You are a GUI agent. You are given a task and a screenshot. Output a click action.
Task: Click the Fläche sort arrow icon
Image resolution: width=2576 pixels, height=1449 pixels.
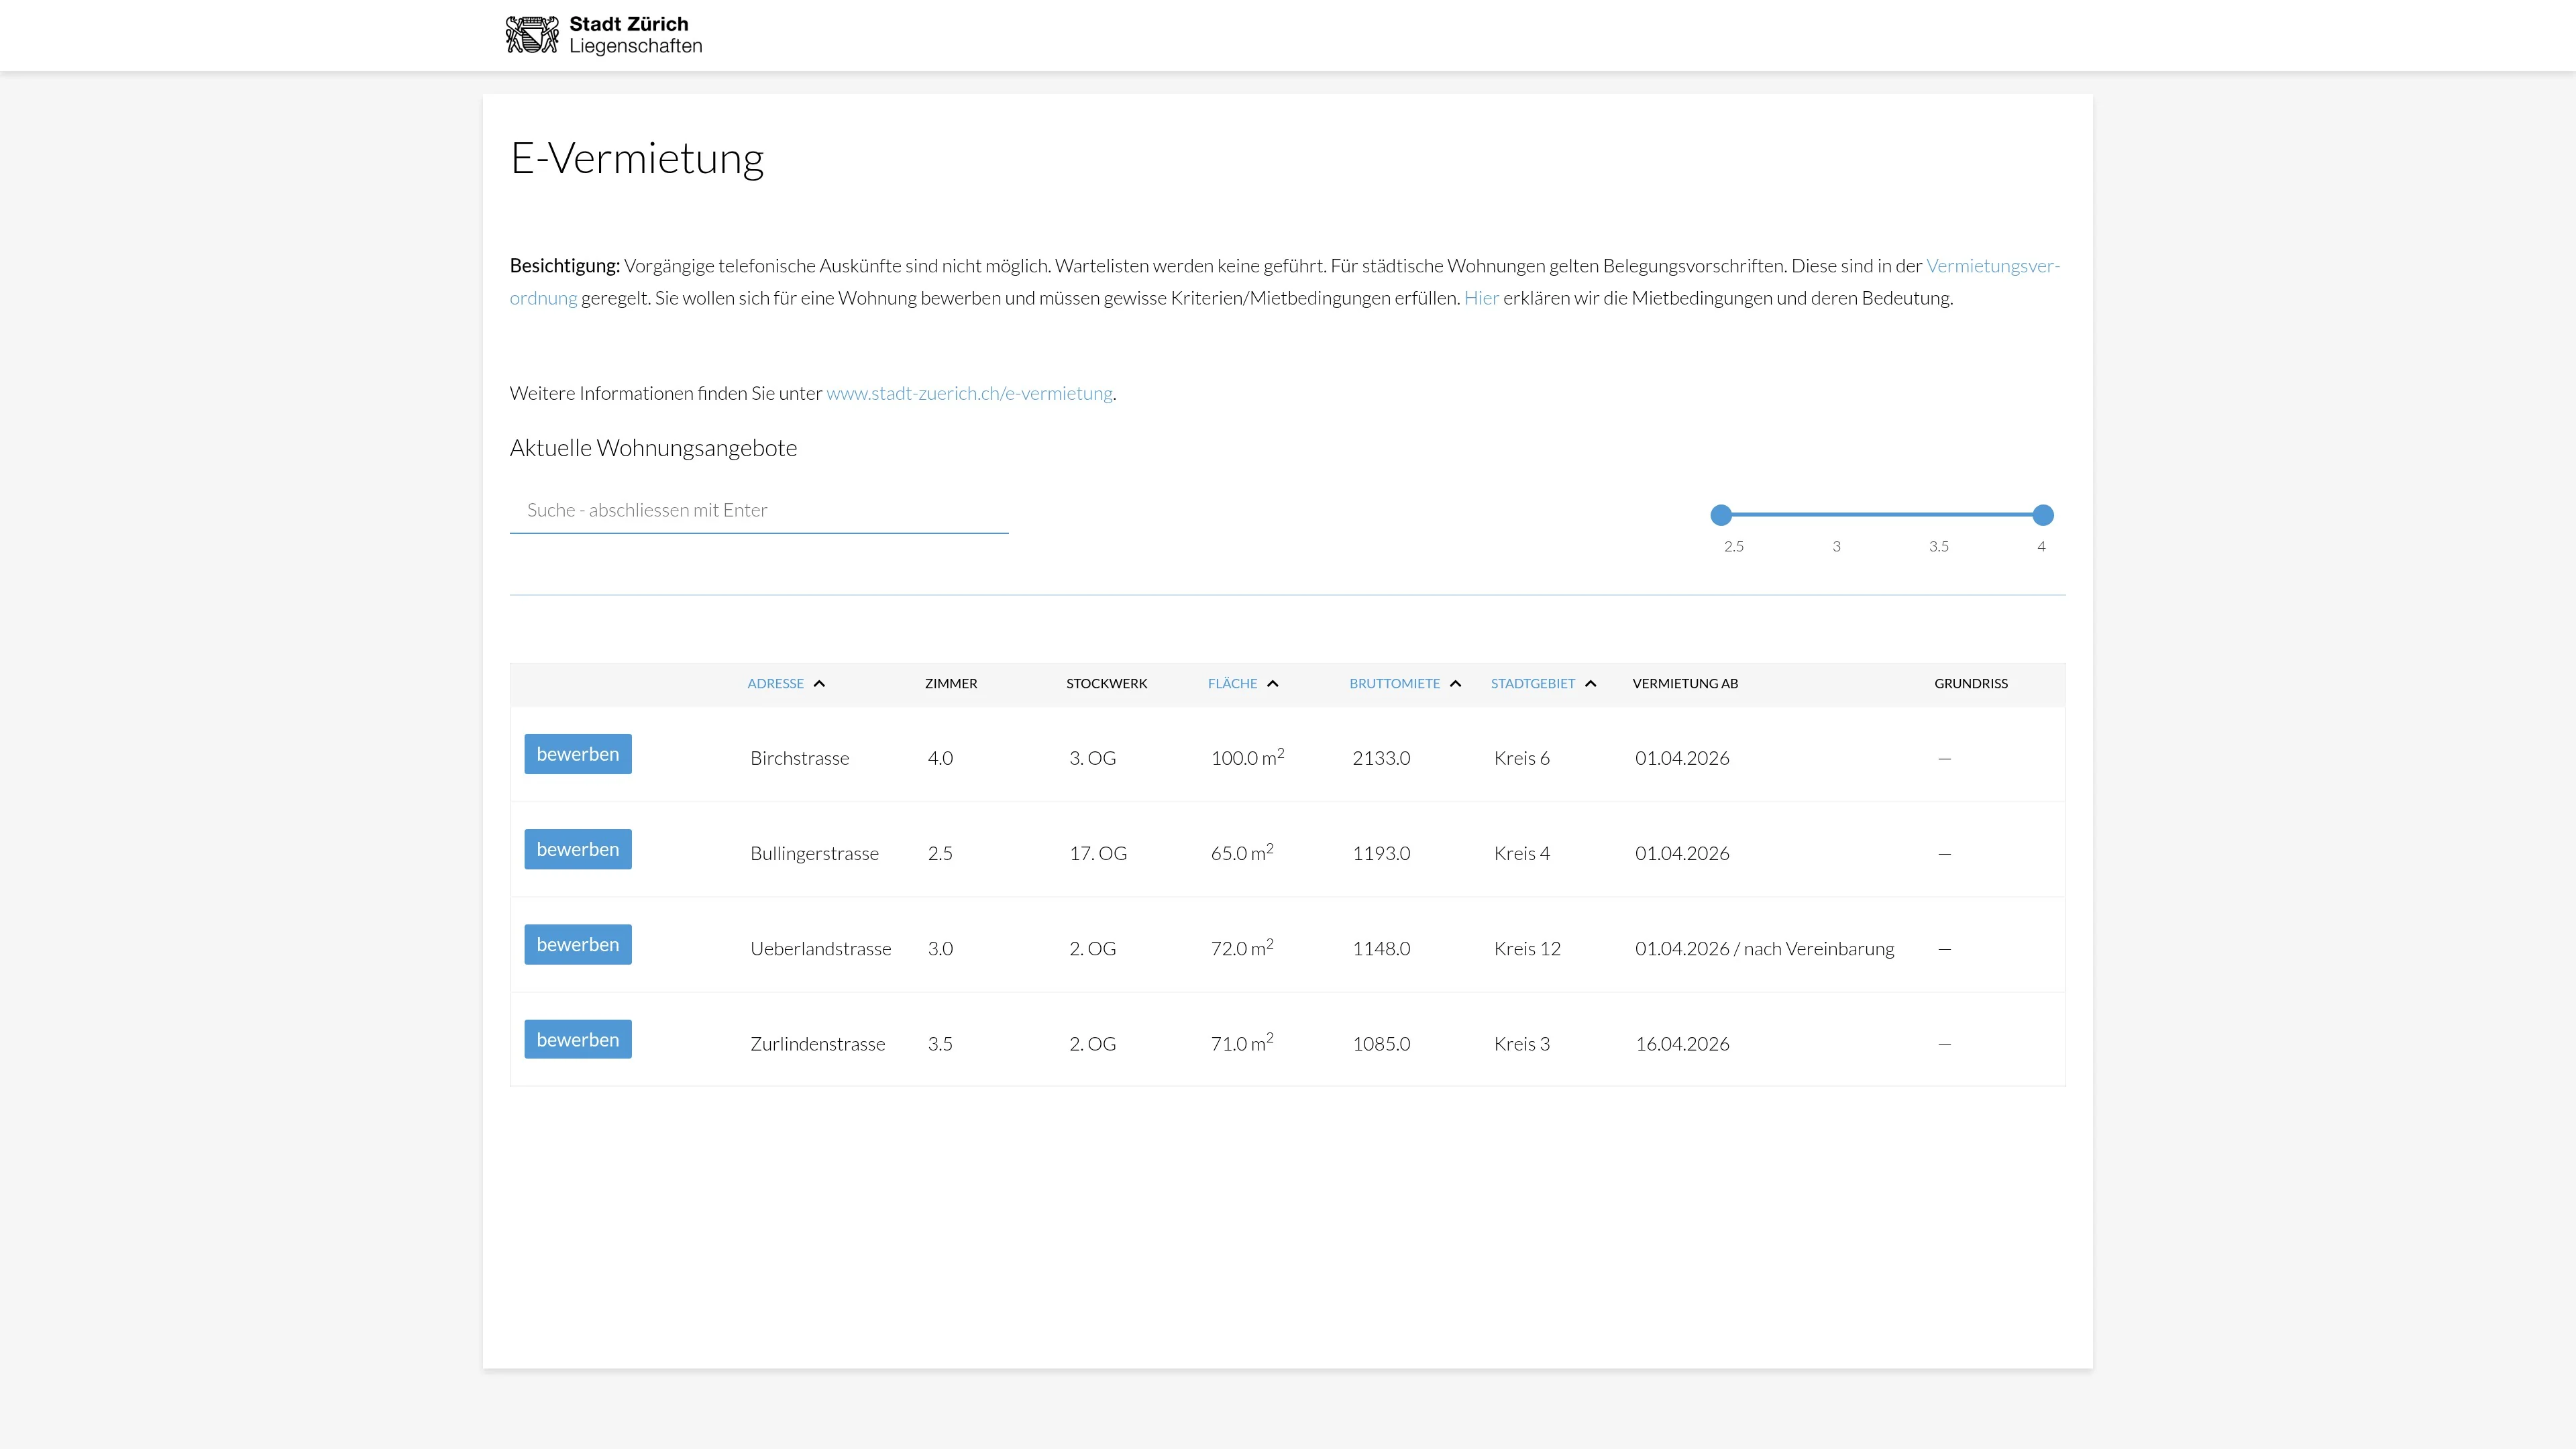(1272, 684)
